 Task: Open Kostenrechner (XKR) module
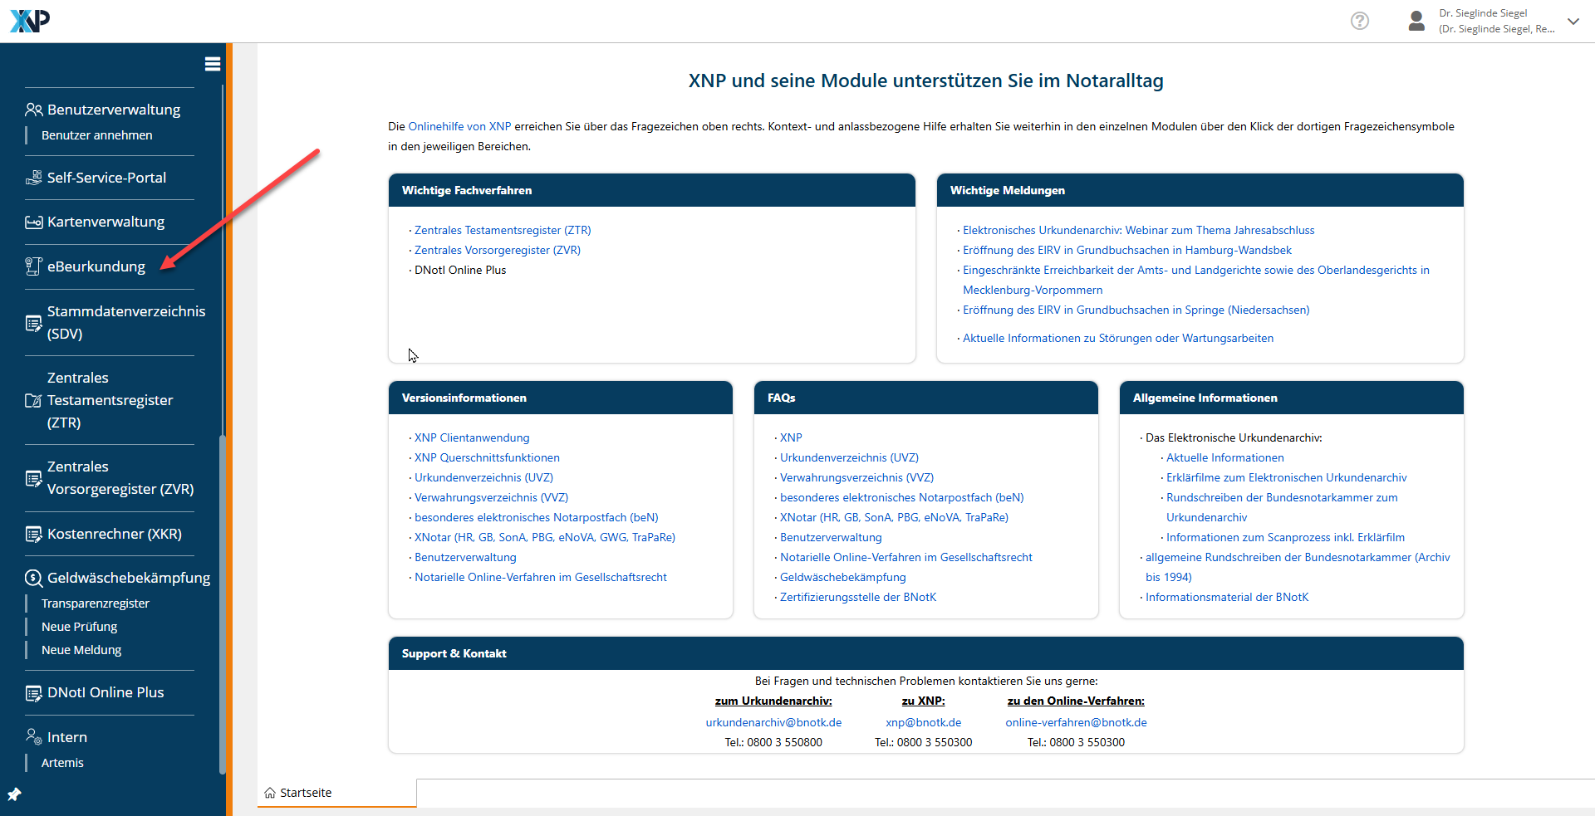point(114,534)
